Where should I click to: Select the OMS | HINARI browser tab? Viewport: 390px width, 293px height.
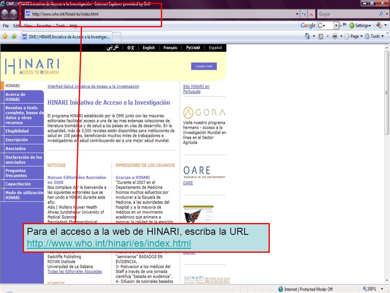coord(67,37)
